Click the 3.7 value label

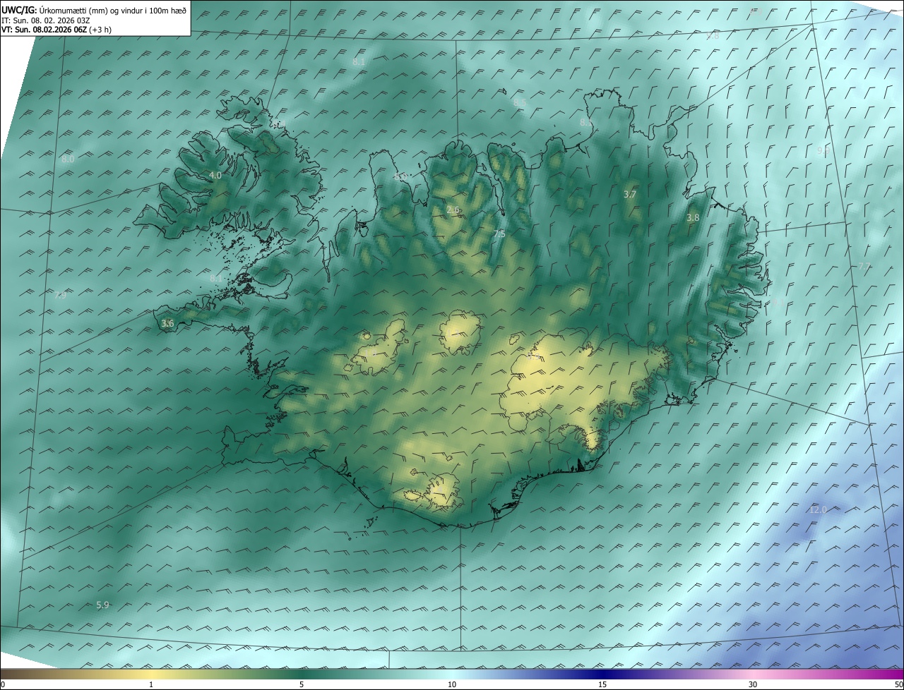coord(631,194)
